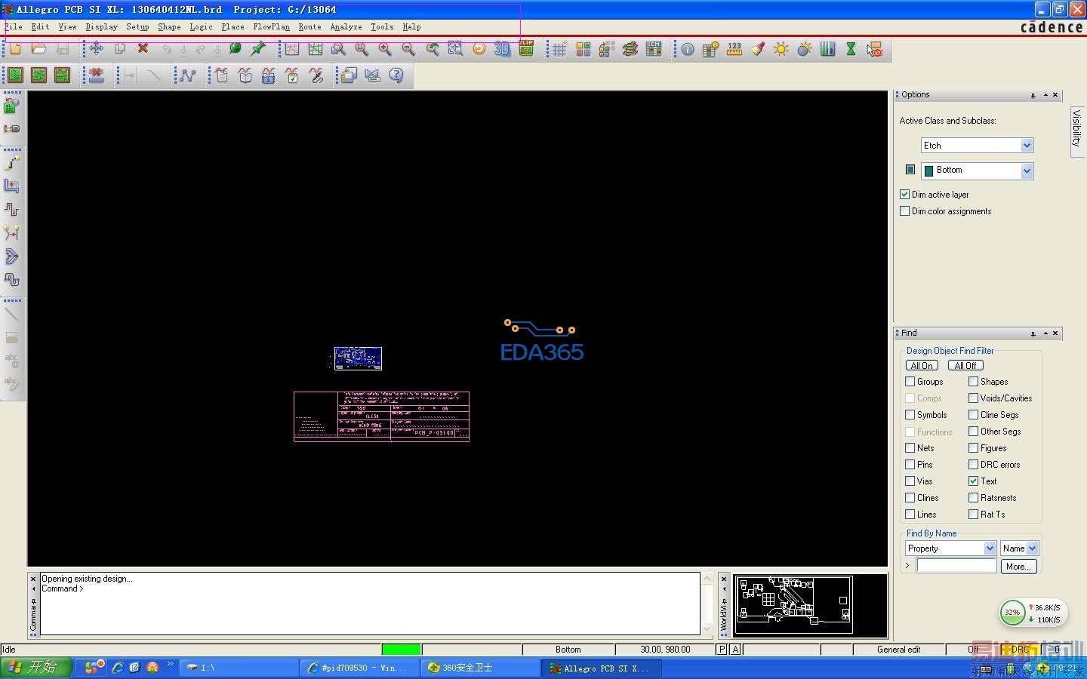The width and height of the screenshot is (1087, 679).
Task: Click the WorldView board thumbnail
Action: point(793,605)
